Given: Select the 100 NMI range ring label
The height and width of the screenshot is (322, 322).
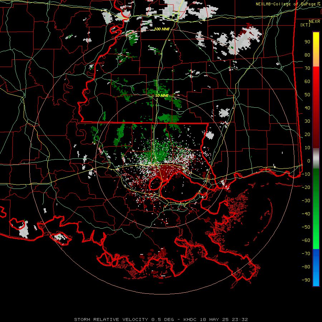Looking at the screenshot, I should 162,29.
